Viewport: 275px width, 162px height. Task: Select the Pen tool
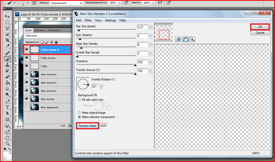click(7, 102)
